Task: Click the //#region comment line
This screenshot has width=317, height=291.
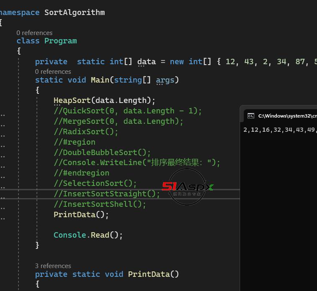Action: pos(74,142)
